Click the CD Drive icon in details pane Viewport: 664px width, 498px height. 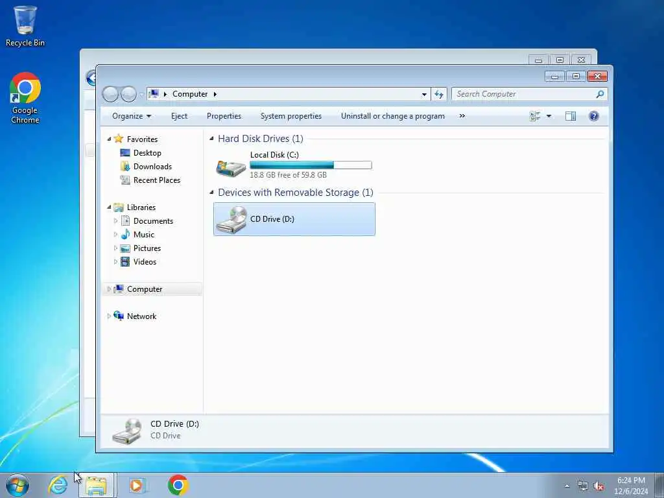click(x=127, y=431)
